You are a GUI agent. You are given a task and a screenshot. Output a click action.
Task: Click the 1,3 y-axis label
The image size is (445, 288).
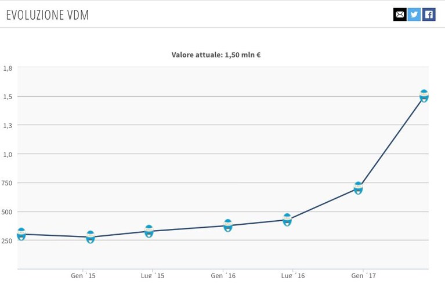coord(8,126)
